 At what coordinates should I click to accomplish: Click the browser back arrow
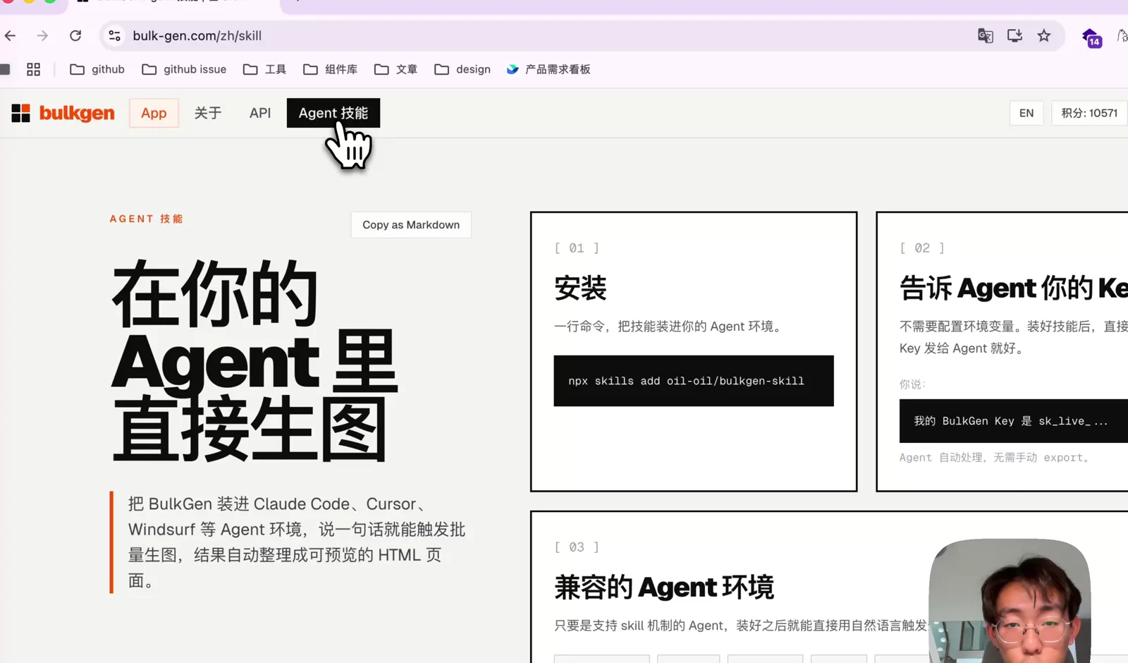[11, 35]
